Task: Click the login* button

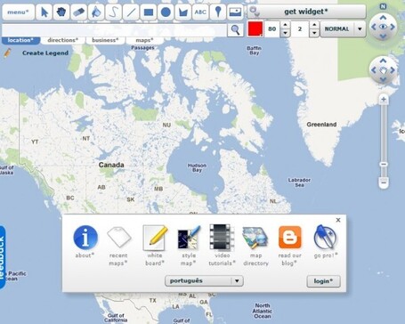Action: click(323, 281)
